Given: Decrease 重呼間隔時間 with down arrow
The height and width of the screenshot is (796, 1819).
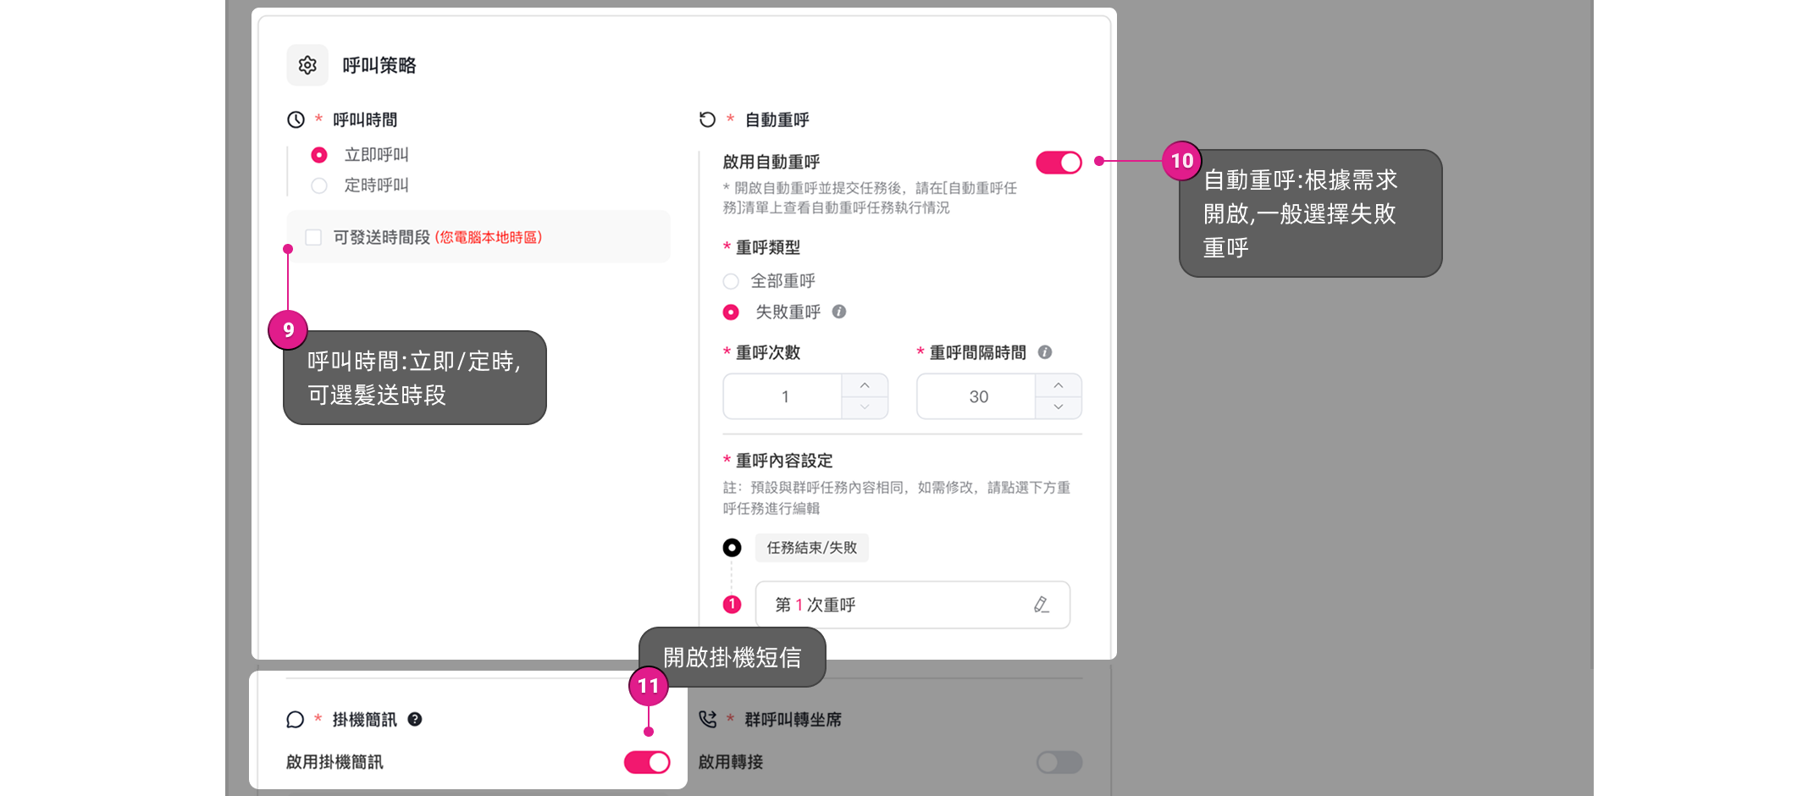Looking at the screenshot, I should 1059,407.
